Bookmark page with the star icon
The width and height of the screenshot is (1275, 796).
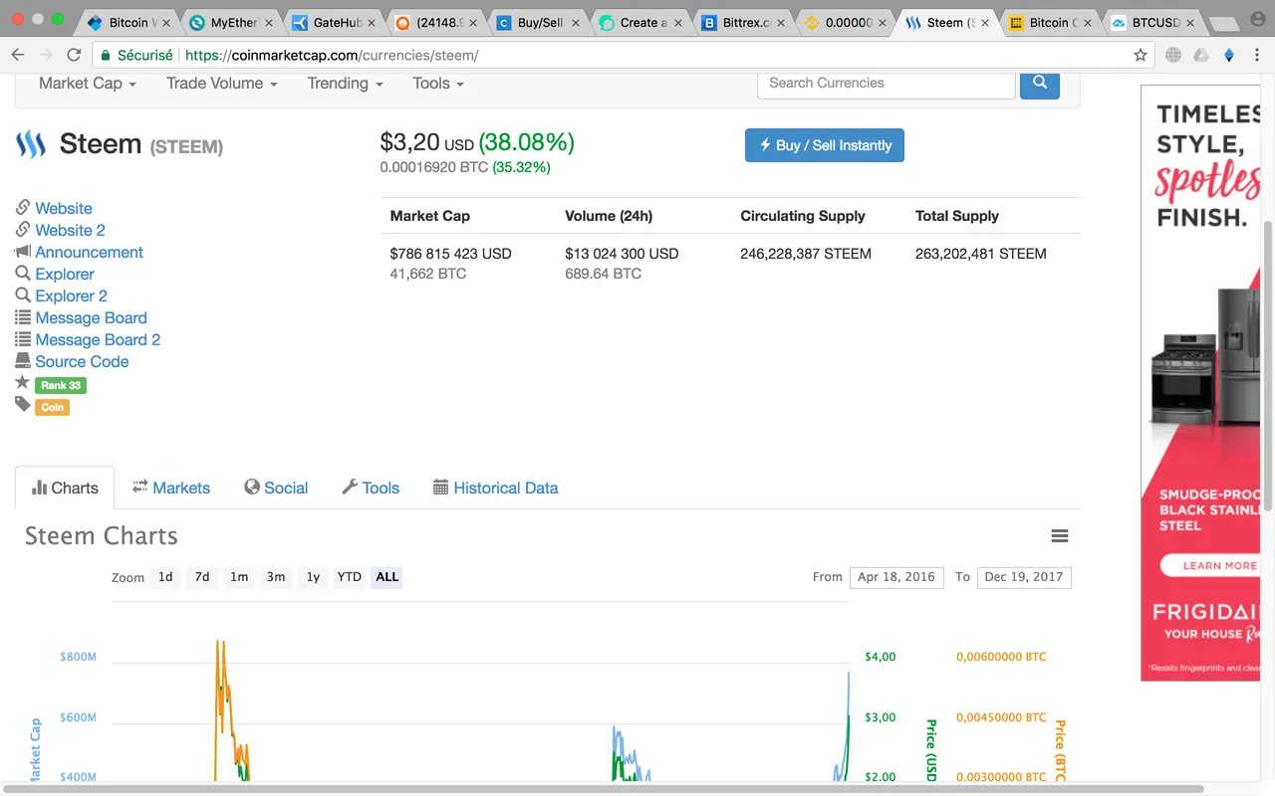click(x=1141, y=56)
